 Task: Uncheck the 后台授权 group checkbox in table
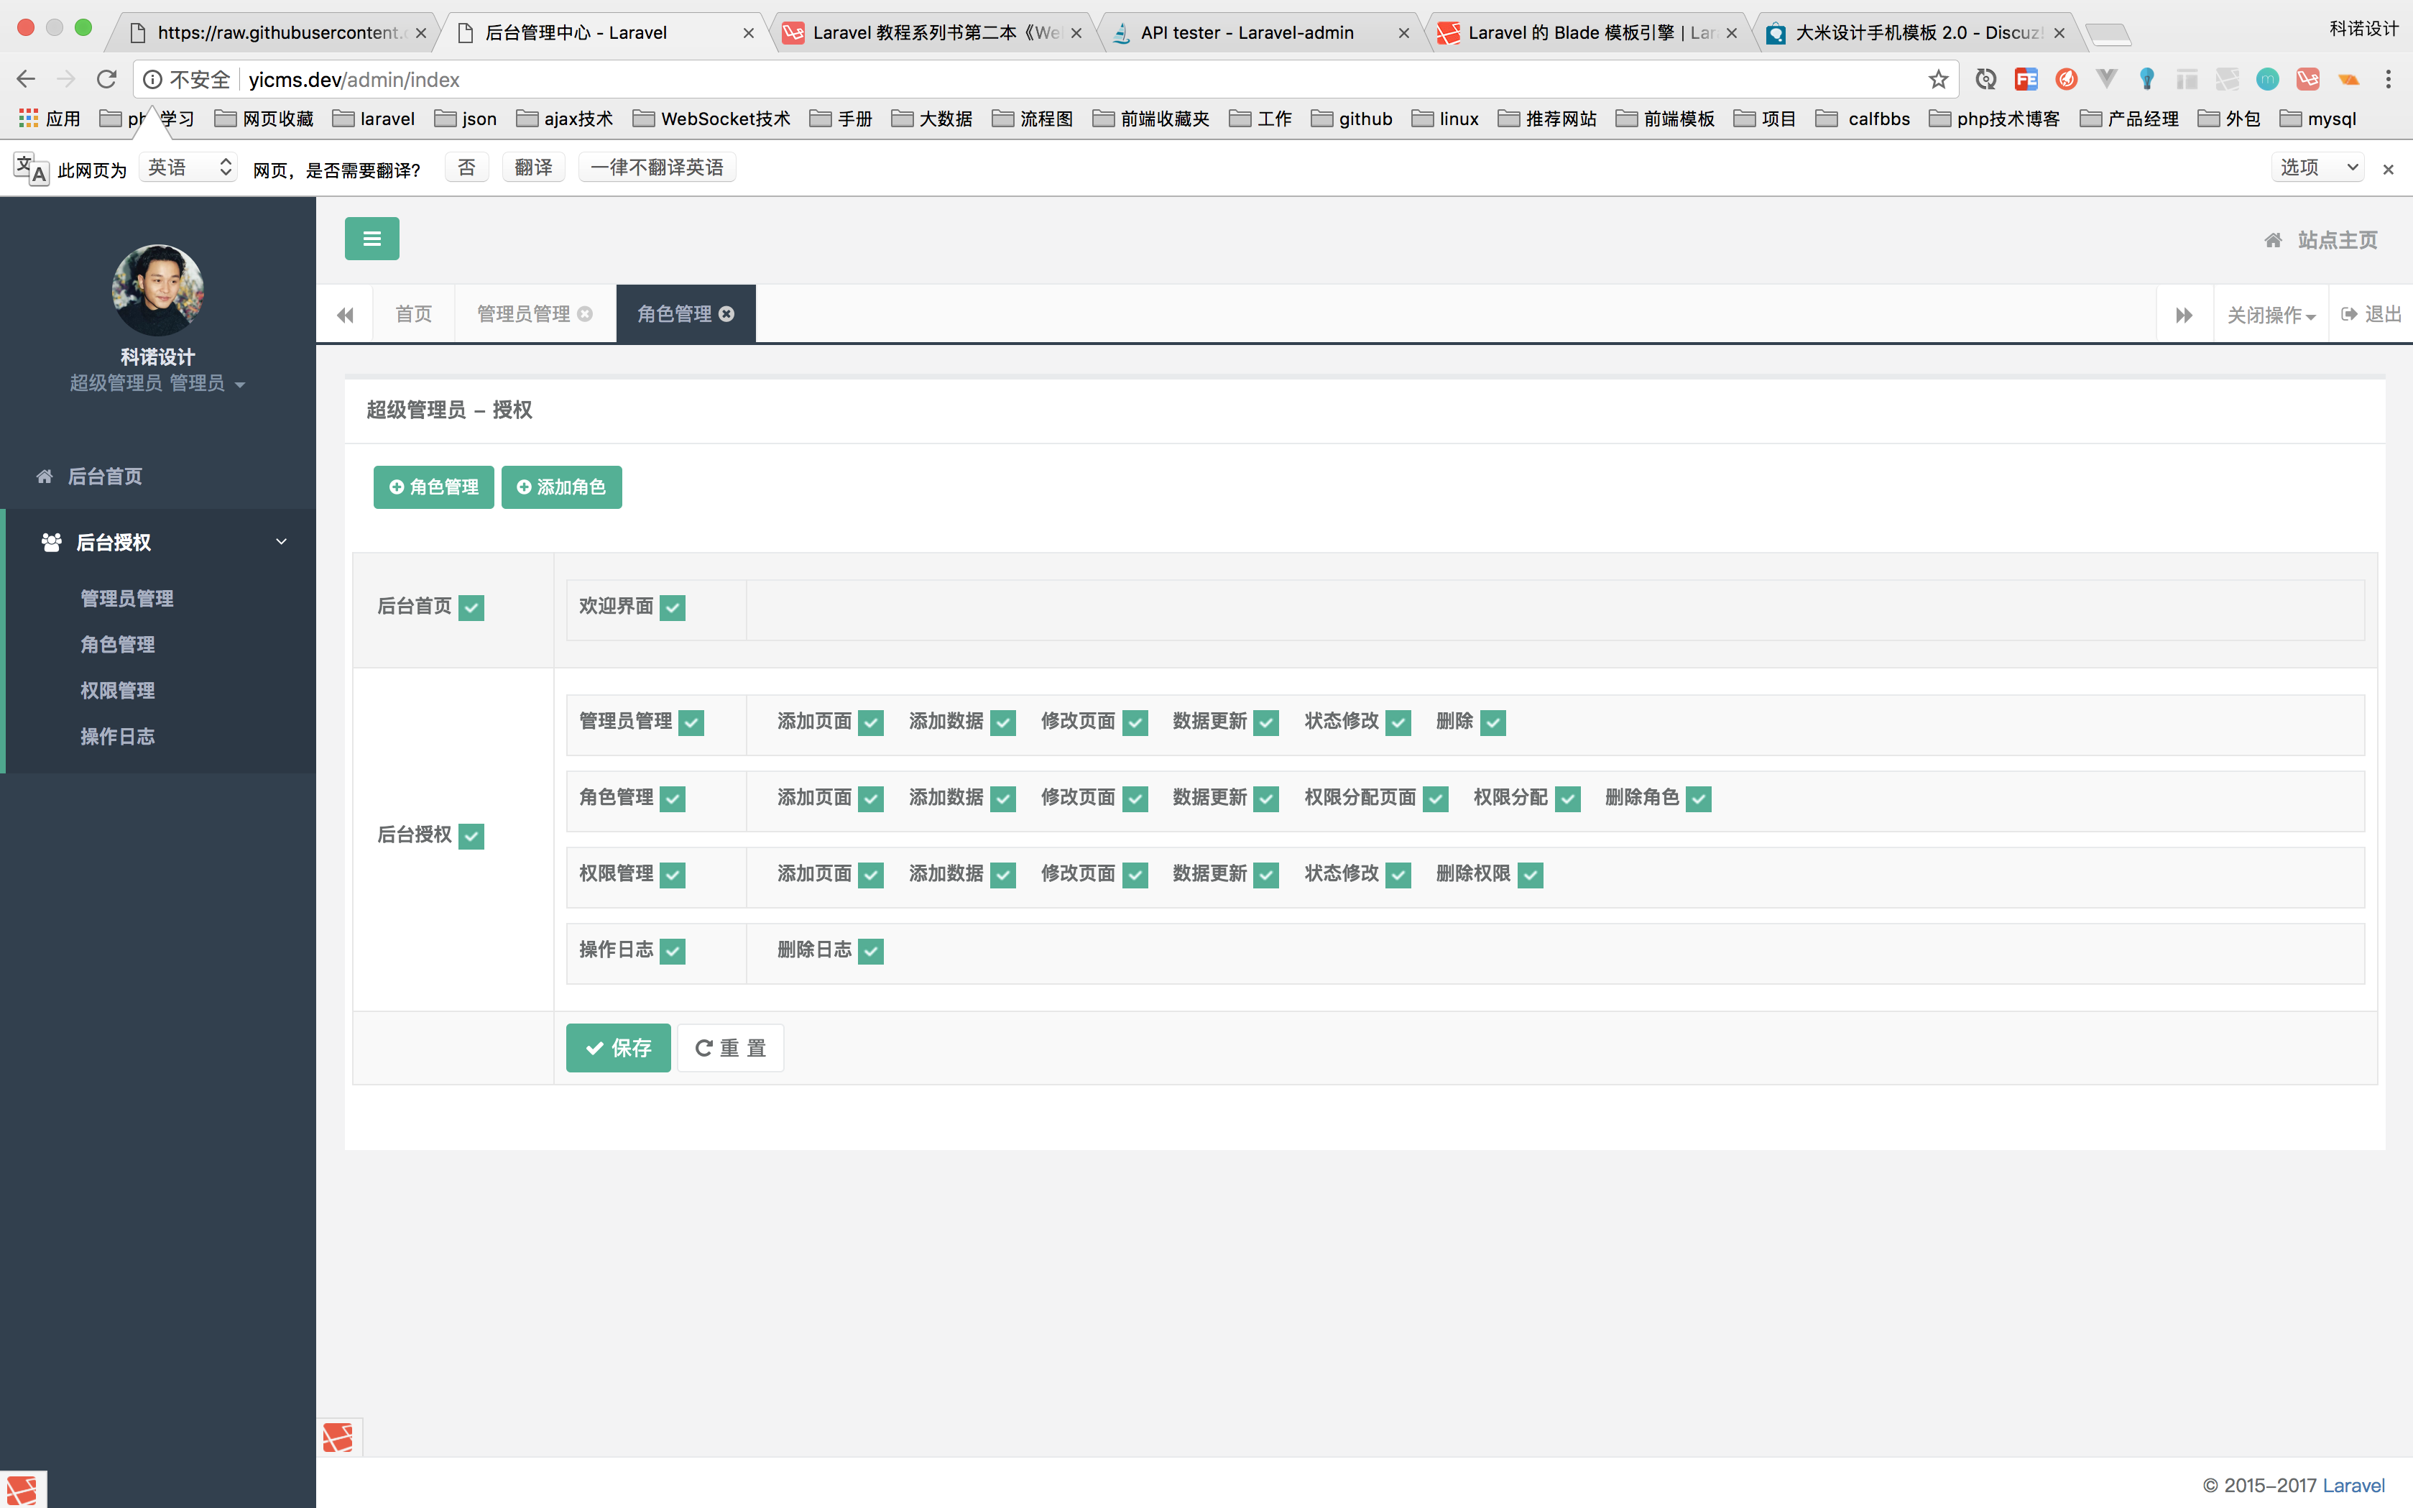coord(471,836)
